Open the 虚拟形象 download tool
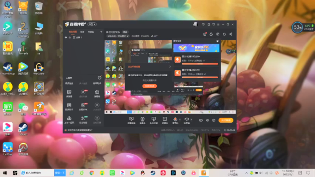 click(x=83, y=93)
